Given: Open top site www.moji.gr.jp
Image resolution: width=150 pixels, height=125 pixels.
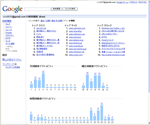Looking at the screenshot, I should (x=75, y=37).
